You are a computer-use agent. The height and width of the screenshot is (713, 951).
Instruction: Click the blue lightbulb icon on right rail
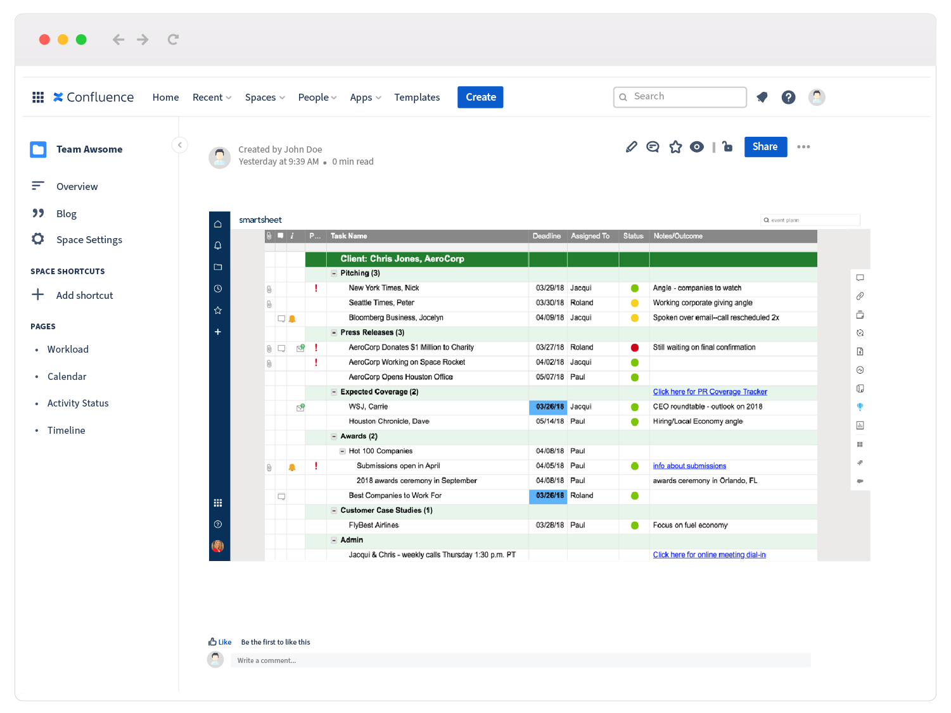click(x=860, y=407)
